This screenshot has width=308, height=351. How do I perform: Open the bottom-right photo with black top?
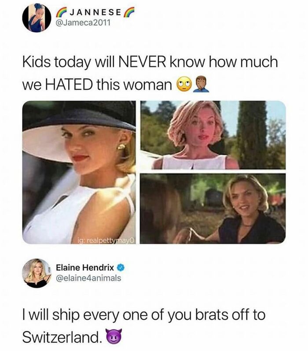pos(213,208)
